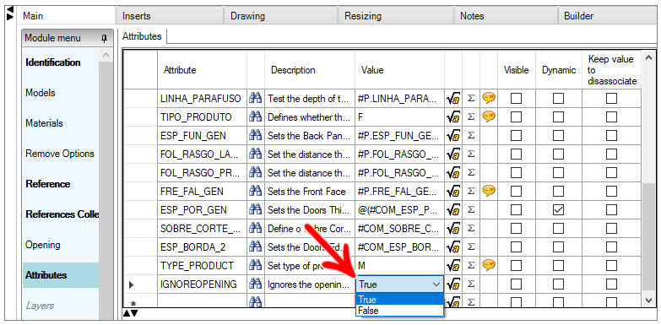The image size is (661, 325).
Task: Open formula editor icon for TYPE_PRODUCT
Action: click(453, 266)
